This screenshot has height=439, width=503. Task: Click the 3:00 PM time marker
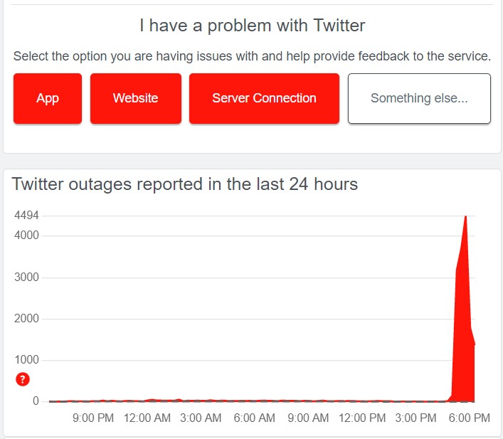click(x=415, y=418)
